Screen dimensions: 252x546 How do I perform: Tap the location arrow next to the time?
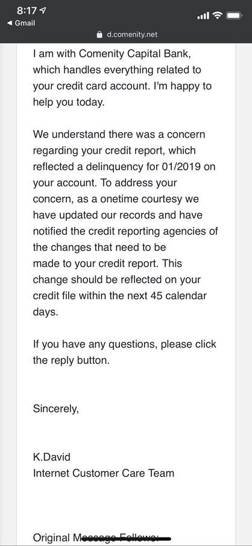pyautogui.click(x=43, y=11)
